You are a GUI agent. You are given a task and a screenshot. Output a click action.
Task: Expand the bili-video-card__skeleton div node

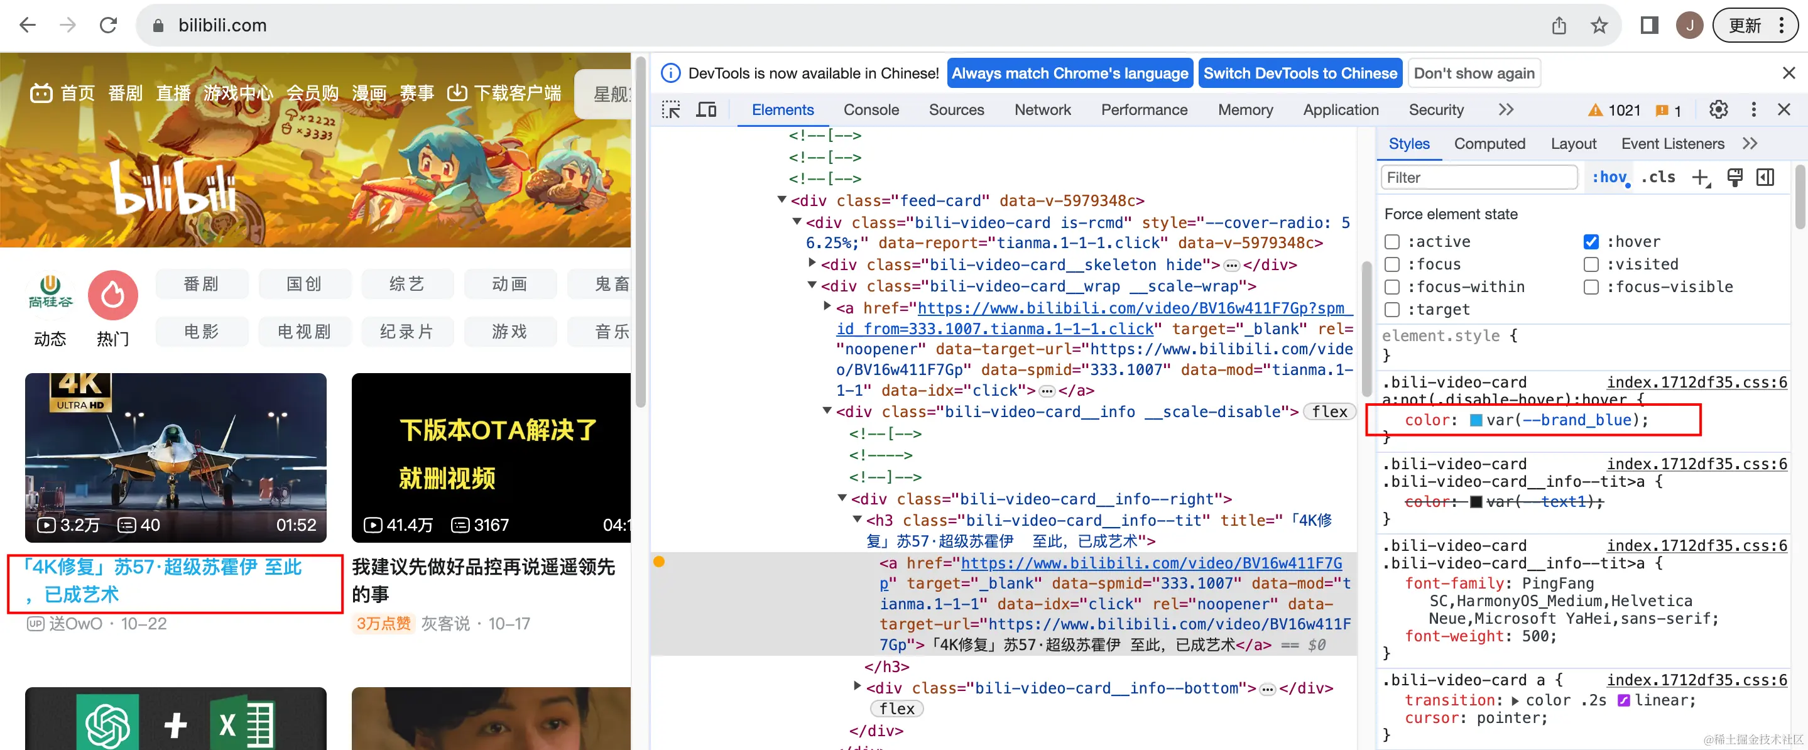[812, 263]
